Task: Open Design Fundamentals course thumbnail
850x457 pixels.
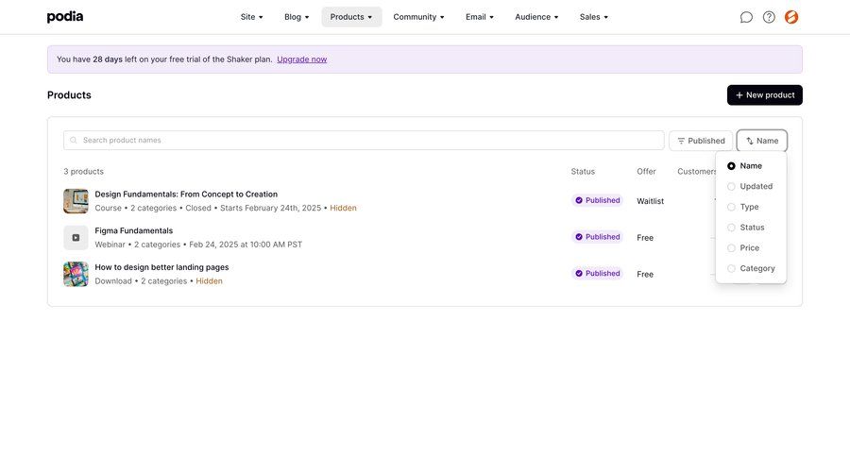Action: click(x=76, y=201)
